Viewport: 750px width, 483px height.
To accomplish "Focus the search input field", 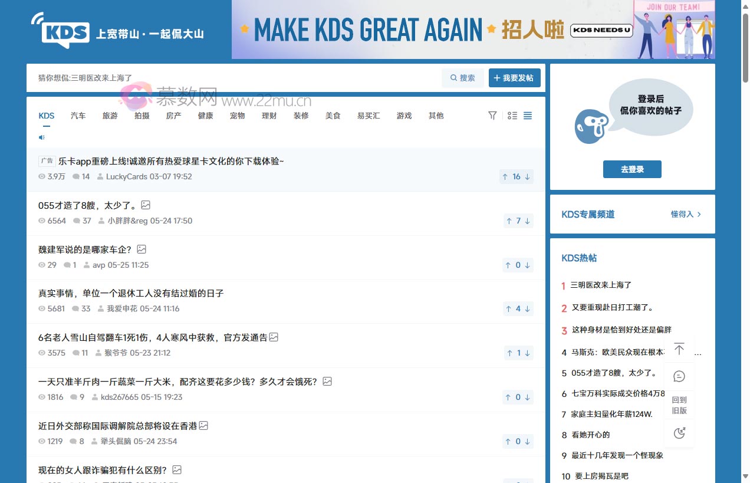I will pyautogui.click(x=236, y=78).
